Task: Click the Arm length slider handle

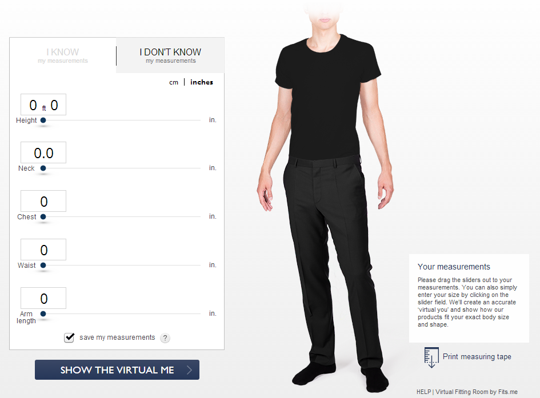Action: (x=43, y=313)
